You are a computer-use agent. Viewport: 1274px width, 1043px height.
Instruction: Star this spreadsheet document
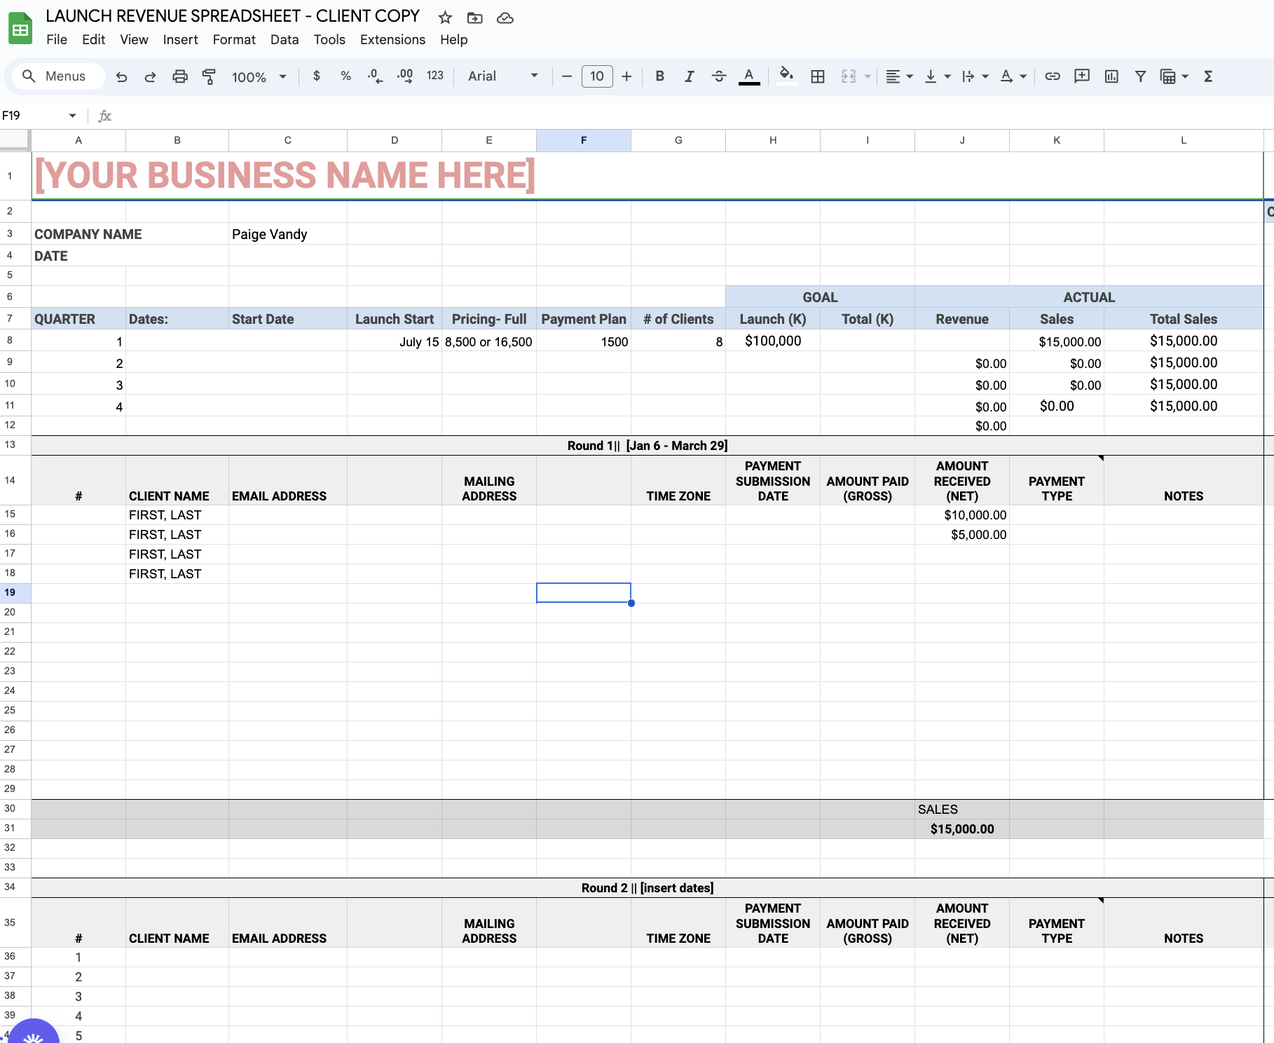[445, 18]
